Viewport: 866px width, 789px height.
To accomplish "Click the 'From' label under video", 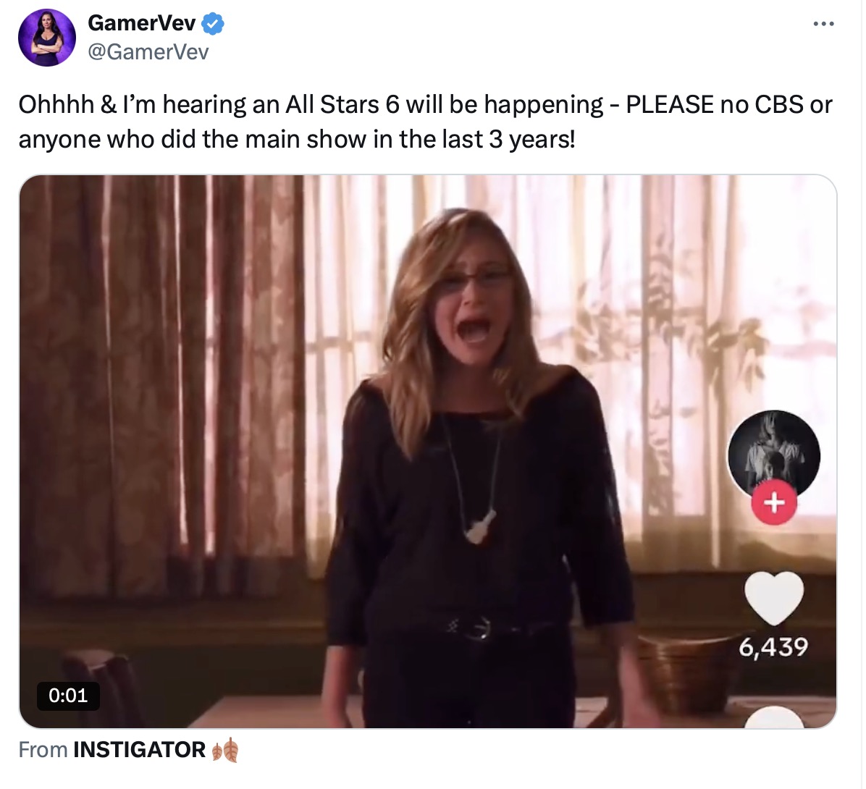I will click(43, 750).
